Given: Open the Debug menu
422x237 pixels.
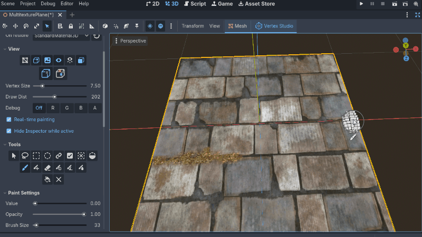Looking at the screenshot, I should [x=48, y=4].
